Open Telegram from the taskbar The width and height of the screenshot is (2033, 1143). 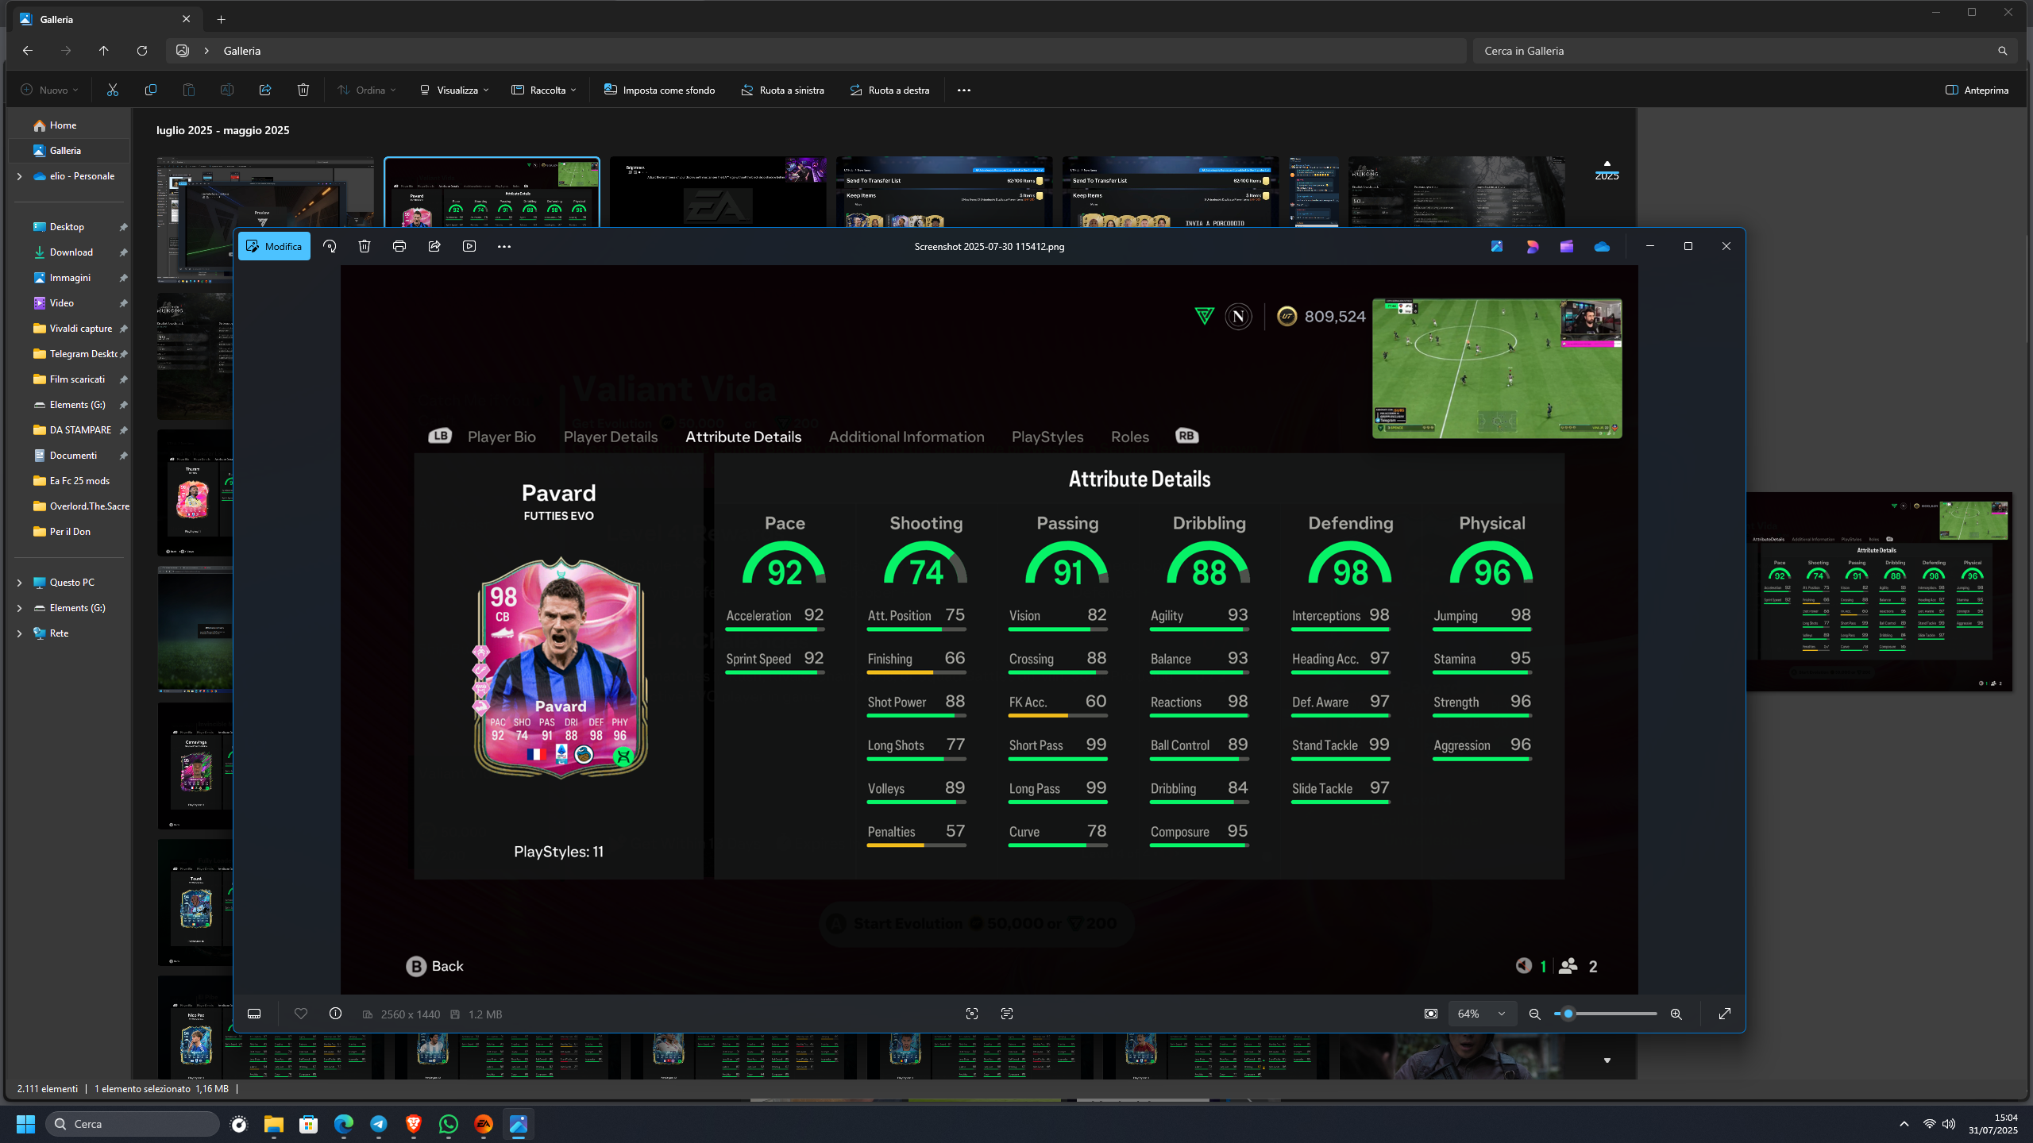point(379,1124)
